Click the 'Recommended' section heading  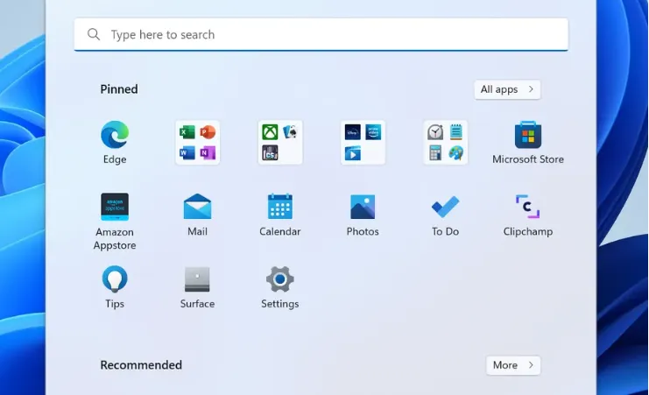click(141, 364)
